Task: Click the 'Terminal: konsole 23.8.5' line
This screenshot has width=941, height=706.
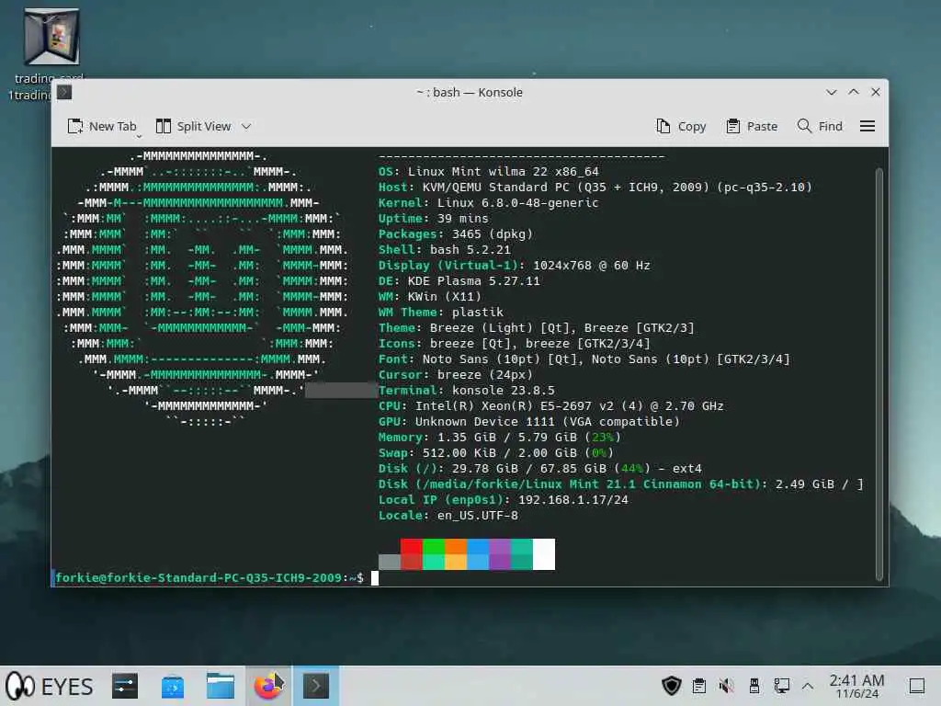Action: 466,390
